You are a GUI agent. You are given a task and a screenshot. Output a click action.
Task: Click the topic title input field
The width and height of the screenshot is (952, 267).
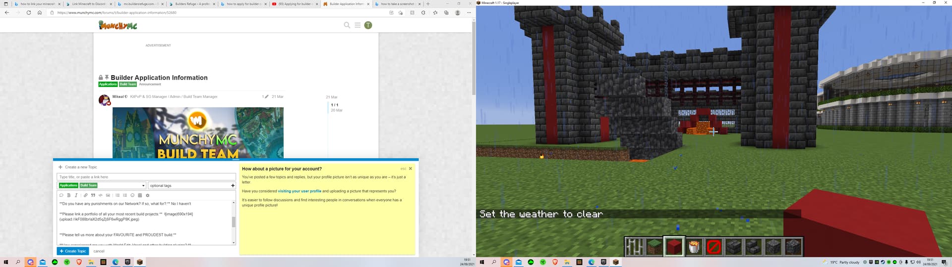click(x=146, y=177)
